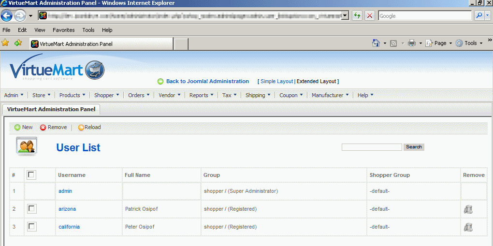The image size is (493, 246).
Task: Open search provider dropdown arrow
Action: tap(487, 16)
